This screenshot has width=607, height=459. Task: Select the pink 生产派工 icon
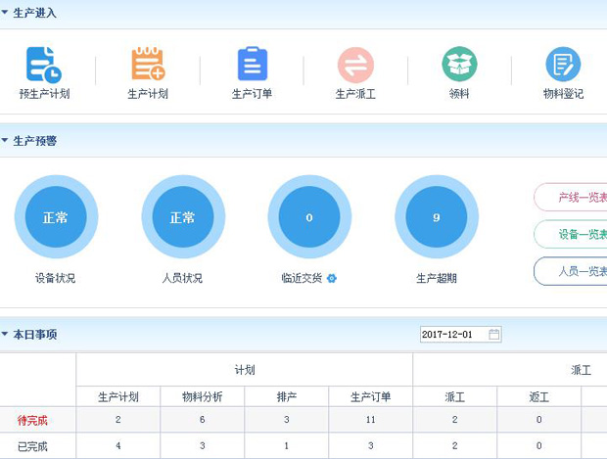(x=355, y=65)
